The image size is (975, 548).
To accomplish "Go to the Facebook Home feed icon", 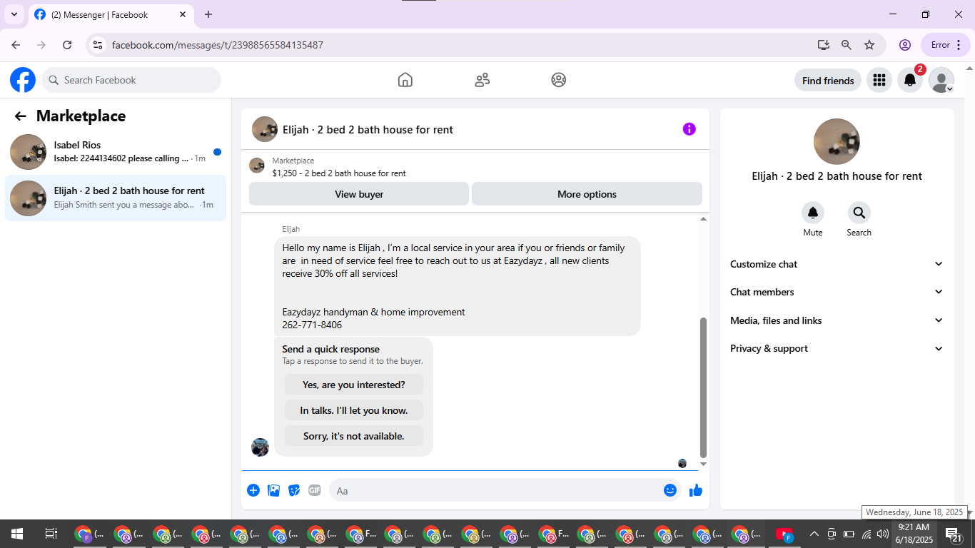I will (405, 80).
